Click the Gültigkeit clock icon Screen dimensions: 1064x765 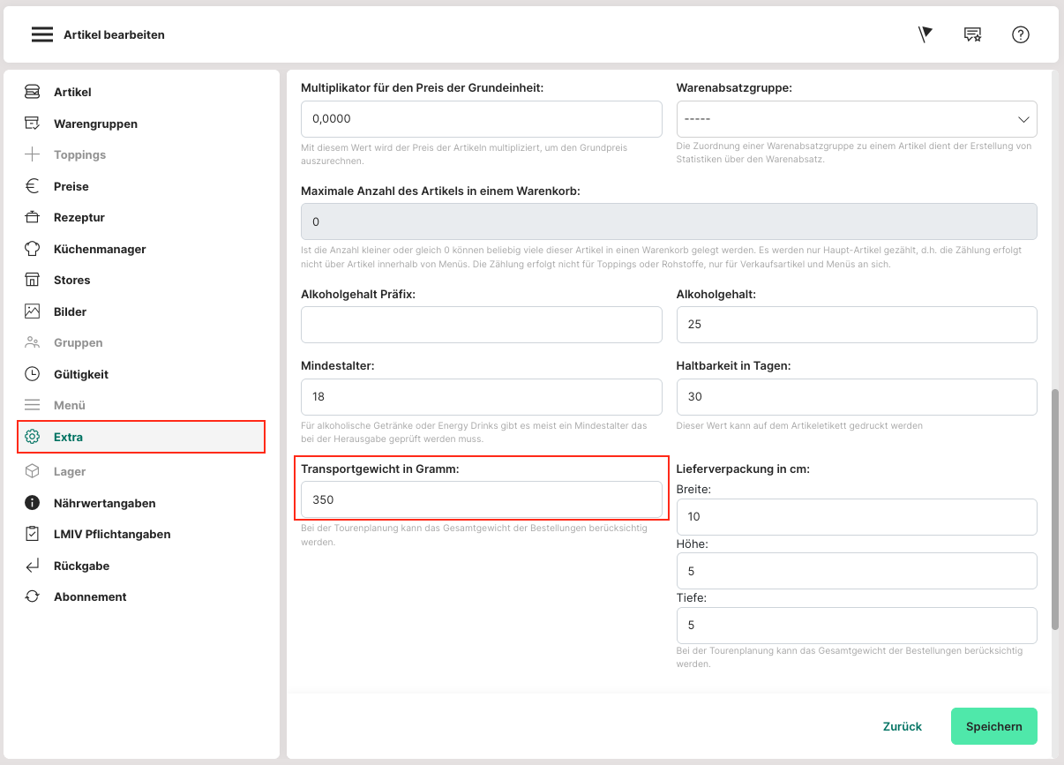click(x=33, y=374)
